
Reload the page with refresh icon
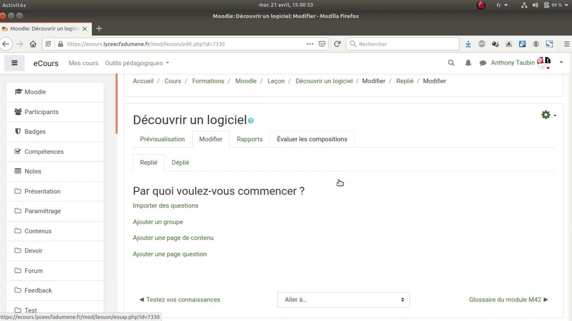coord(337,44)
